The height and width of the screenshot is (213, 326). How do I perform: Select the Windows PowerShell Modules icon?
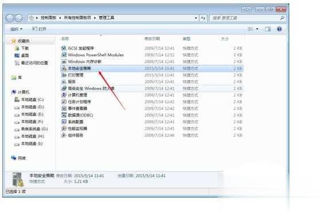(x=64, y=55)
